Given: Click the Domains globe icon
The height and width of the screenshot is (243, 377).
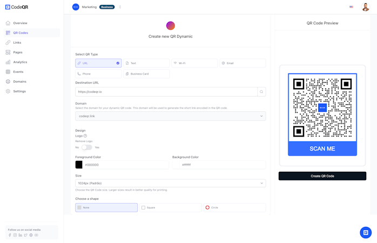Looking at the screenshot, I should (x=8, y=82).
